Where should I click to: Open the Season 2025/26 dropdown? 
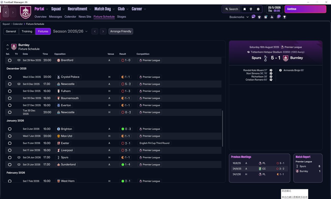70,31
